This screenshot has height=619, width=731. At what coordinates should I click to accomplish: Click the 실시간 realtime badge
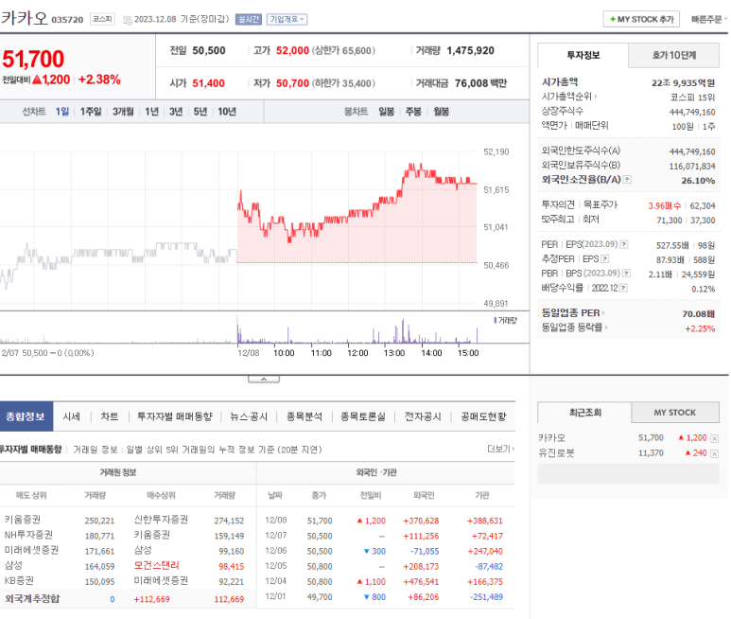249,19
